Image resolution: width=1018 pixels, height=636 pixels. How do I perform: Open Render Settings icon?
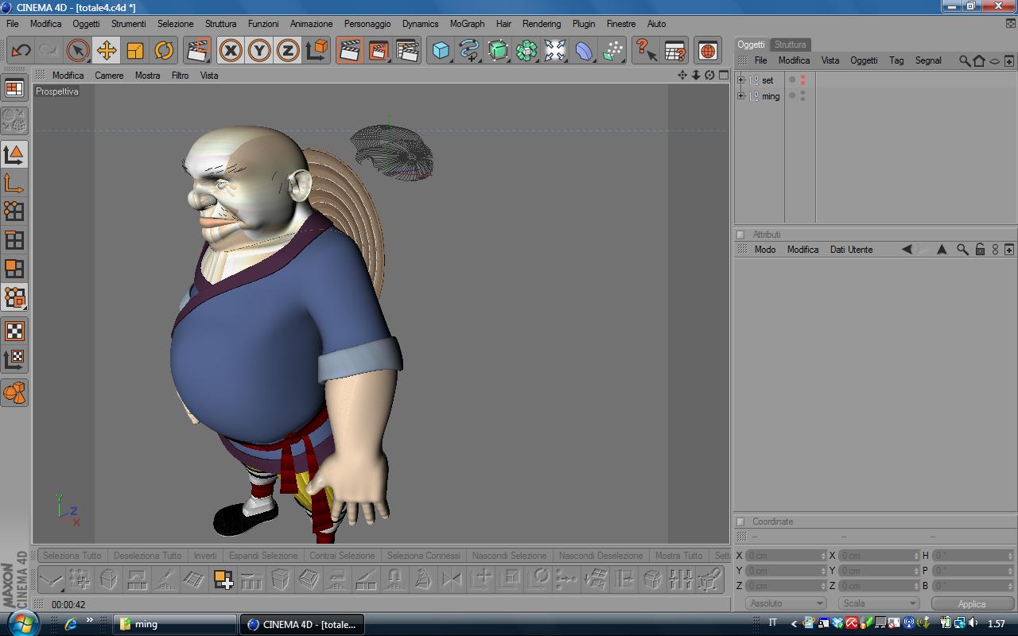tap(407, 51)
